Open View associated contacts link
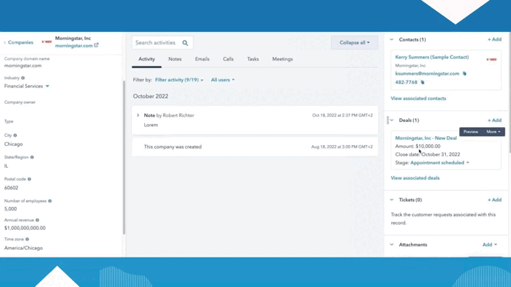Viewport: 511px width, 287px height. [x=418, y=98]
